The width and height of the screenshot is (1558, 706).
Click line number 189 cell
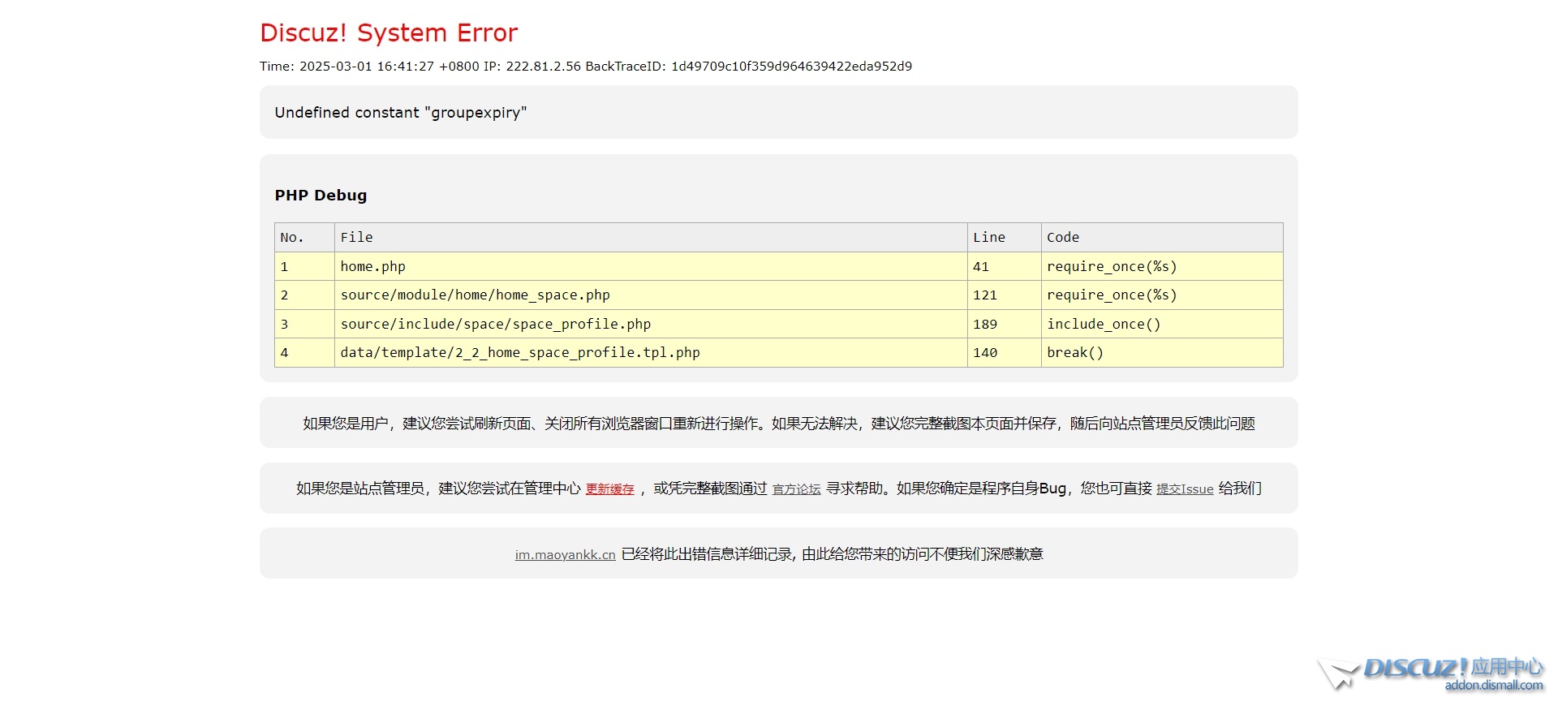tap(1005, 324)
